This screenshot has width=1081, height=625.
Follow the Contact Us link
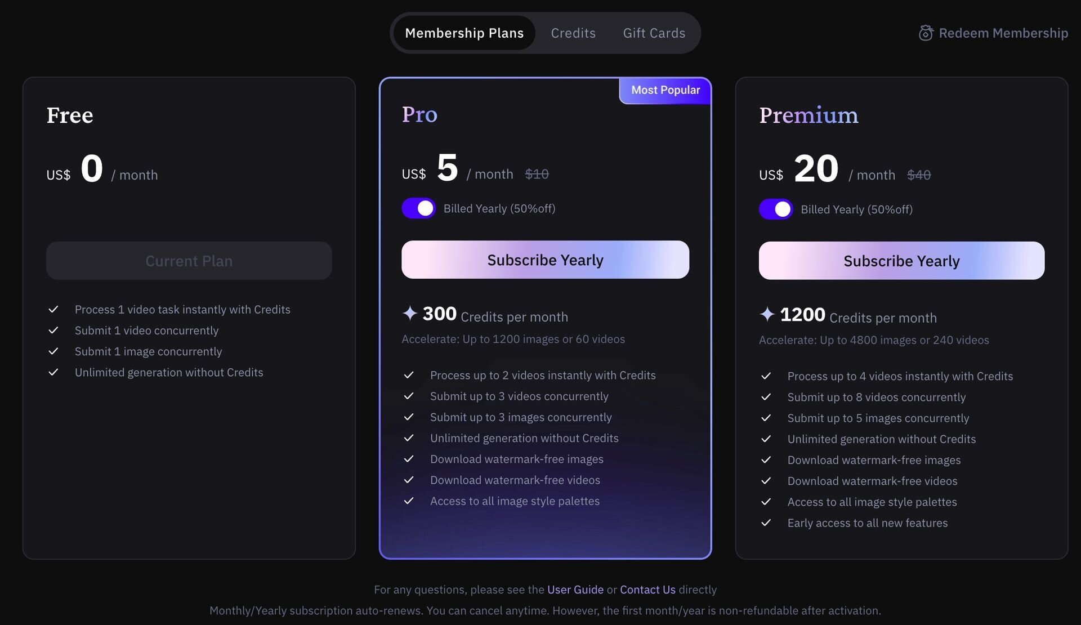click(647, 590)
